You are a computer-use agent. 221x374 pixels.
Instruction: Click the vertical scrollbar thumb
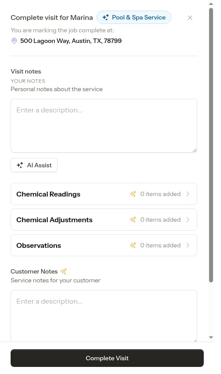point(211,145)
